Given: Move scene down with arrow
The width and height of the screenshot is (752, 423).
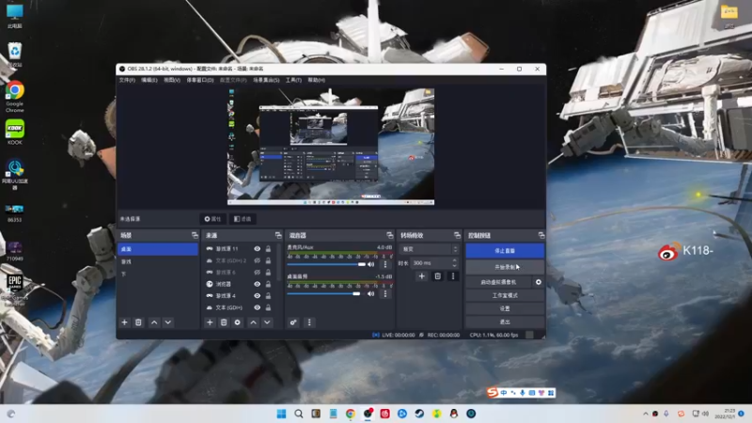Looking at the screenshot, I should (168, 322).
